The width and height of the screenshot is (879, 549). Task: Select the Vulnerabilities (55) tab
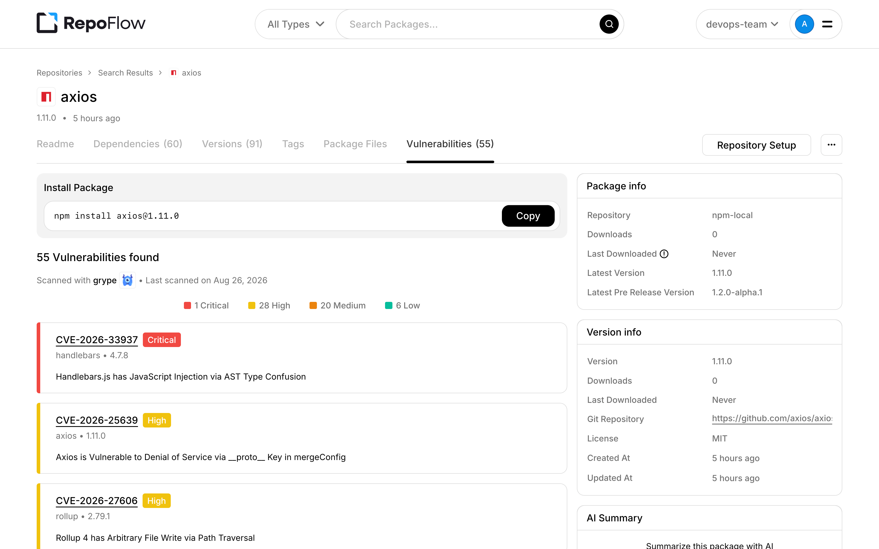(450, 144)
